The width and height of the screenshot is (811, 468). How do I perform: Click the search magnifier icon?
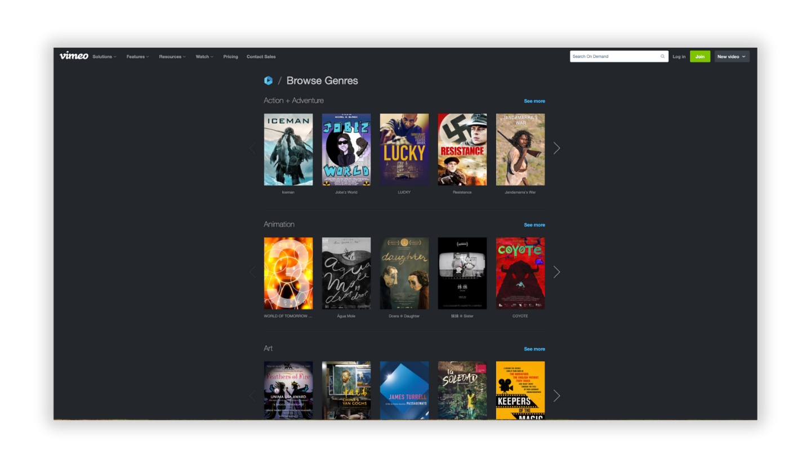662,56
